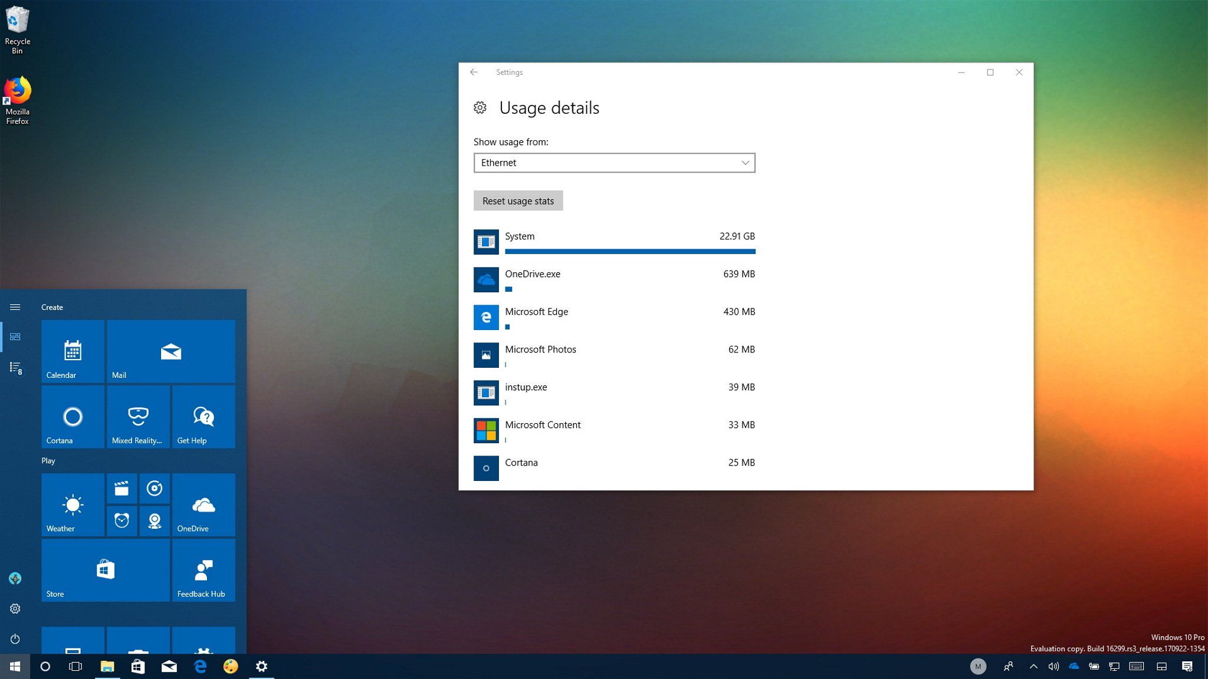Open the Mail tile in Start menu
This screenshot has width=1208, height=679.
(171, 351)
